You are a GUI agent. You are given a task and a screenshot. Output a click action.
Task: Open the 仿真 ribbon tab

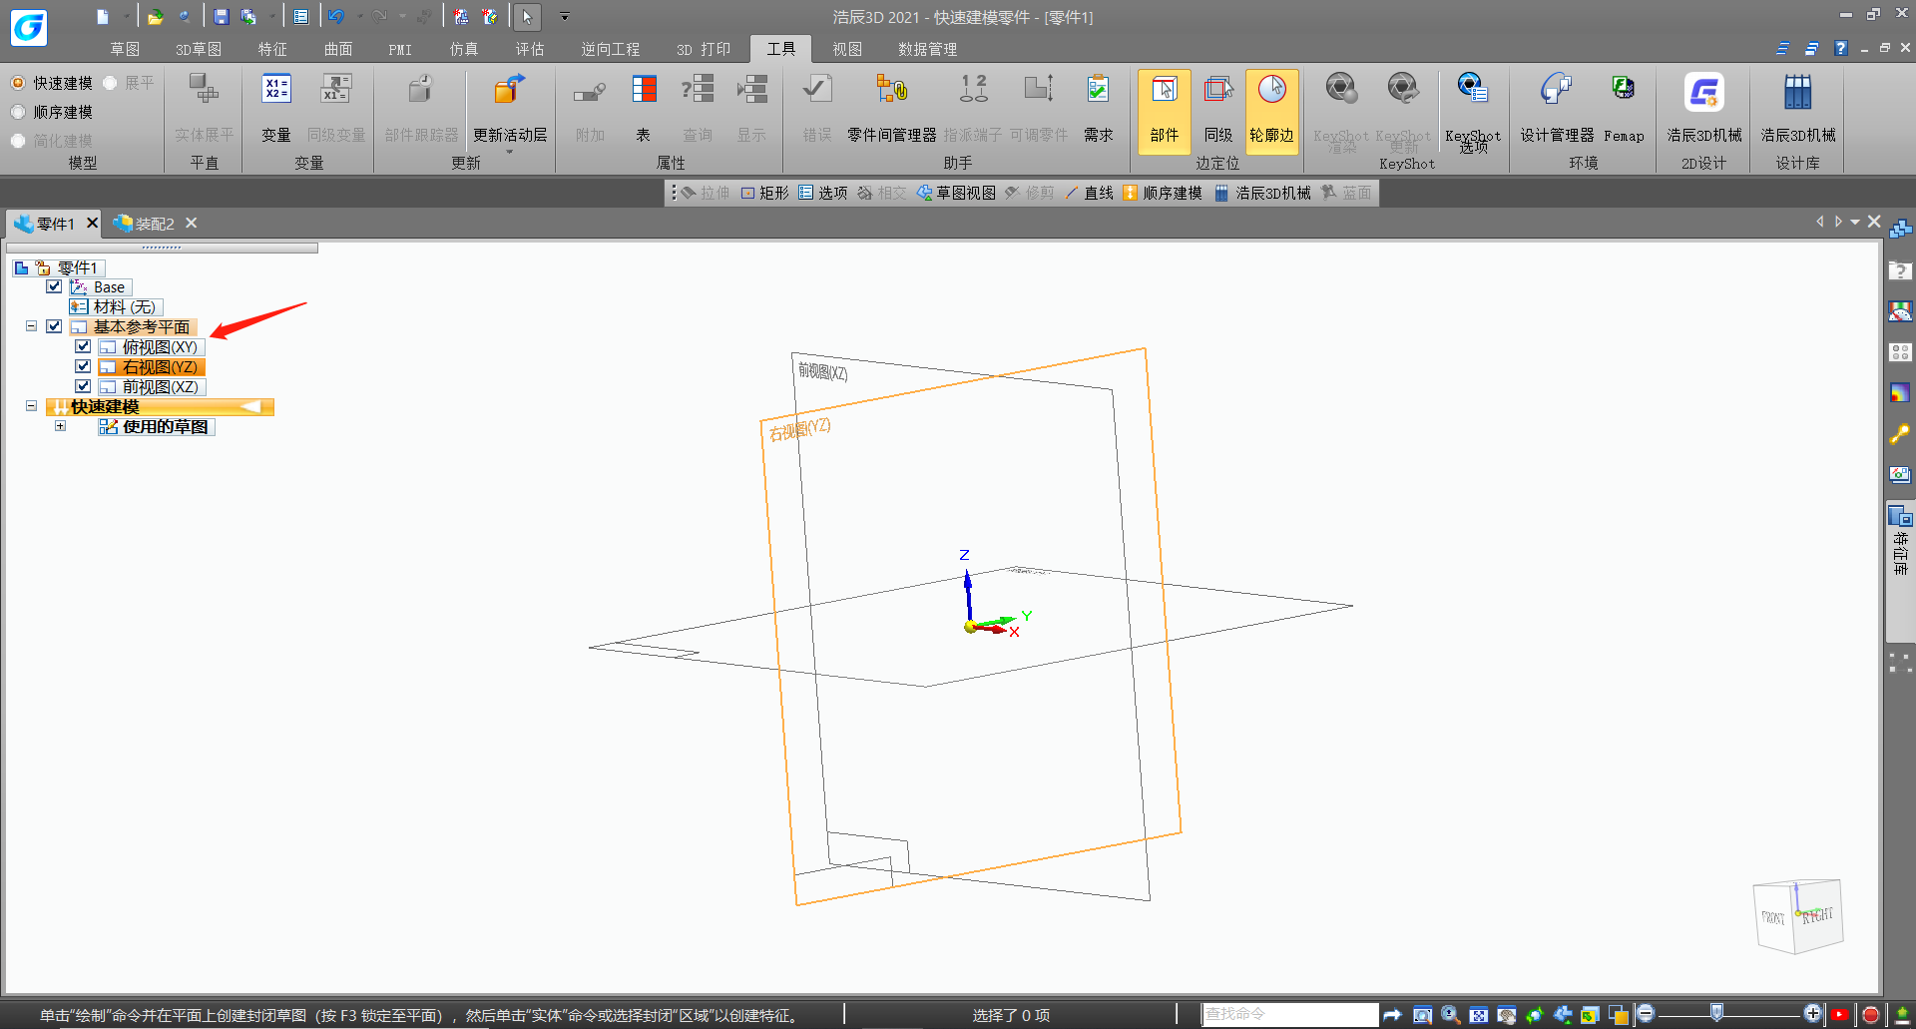(x=464, y=49)
